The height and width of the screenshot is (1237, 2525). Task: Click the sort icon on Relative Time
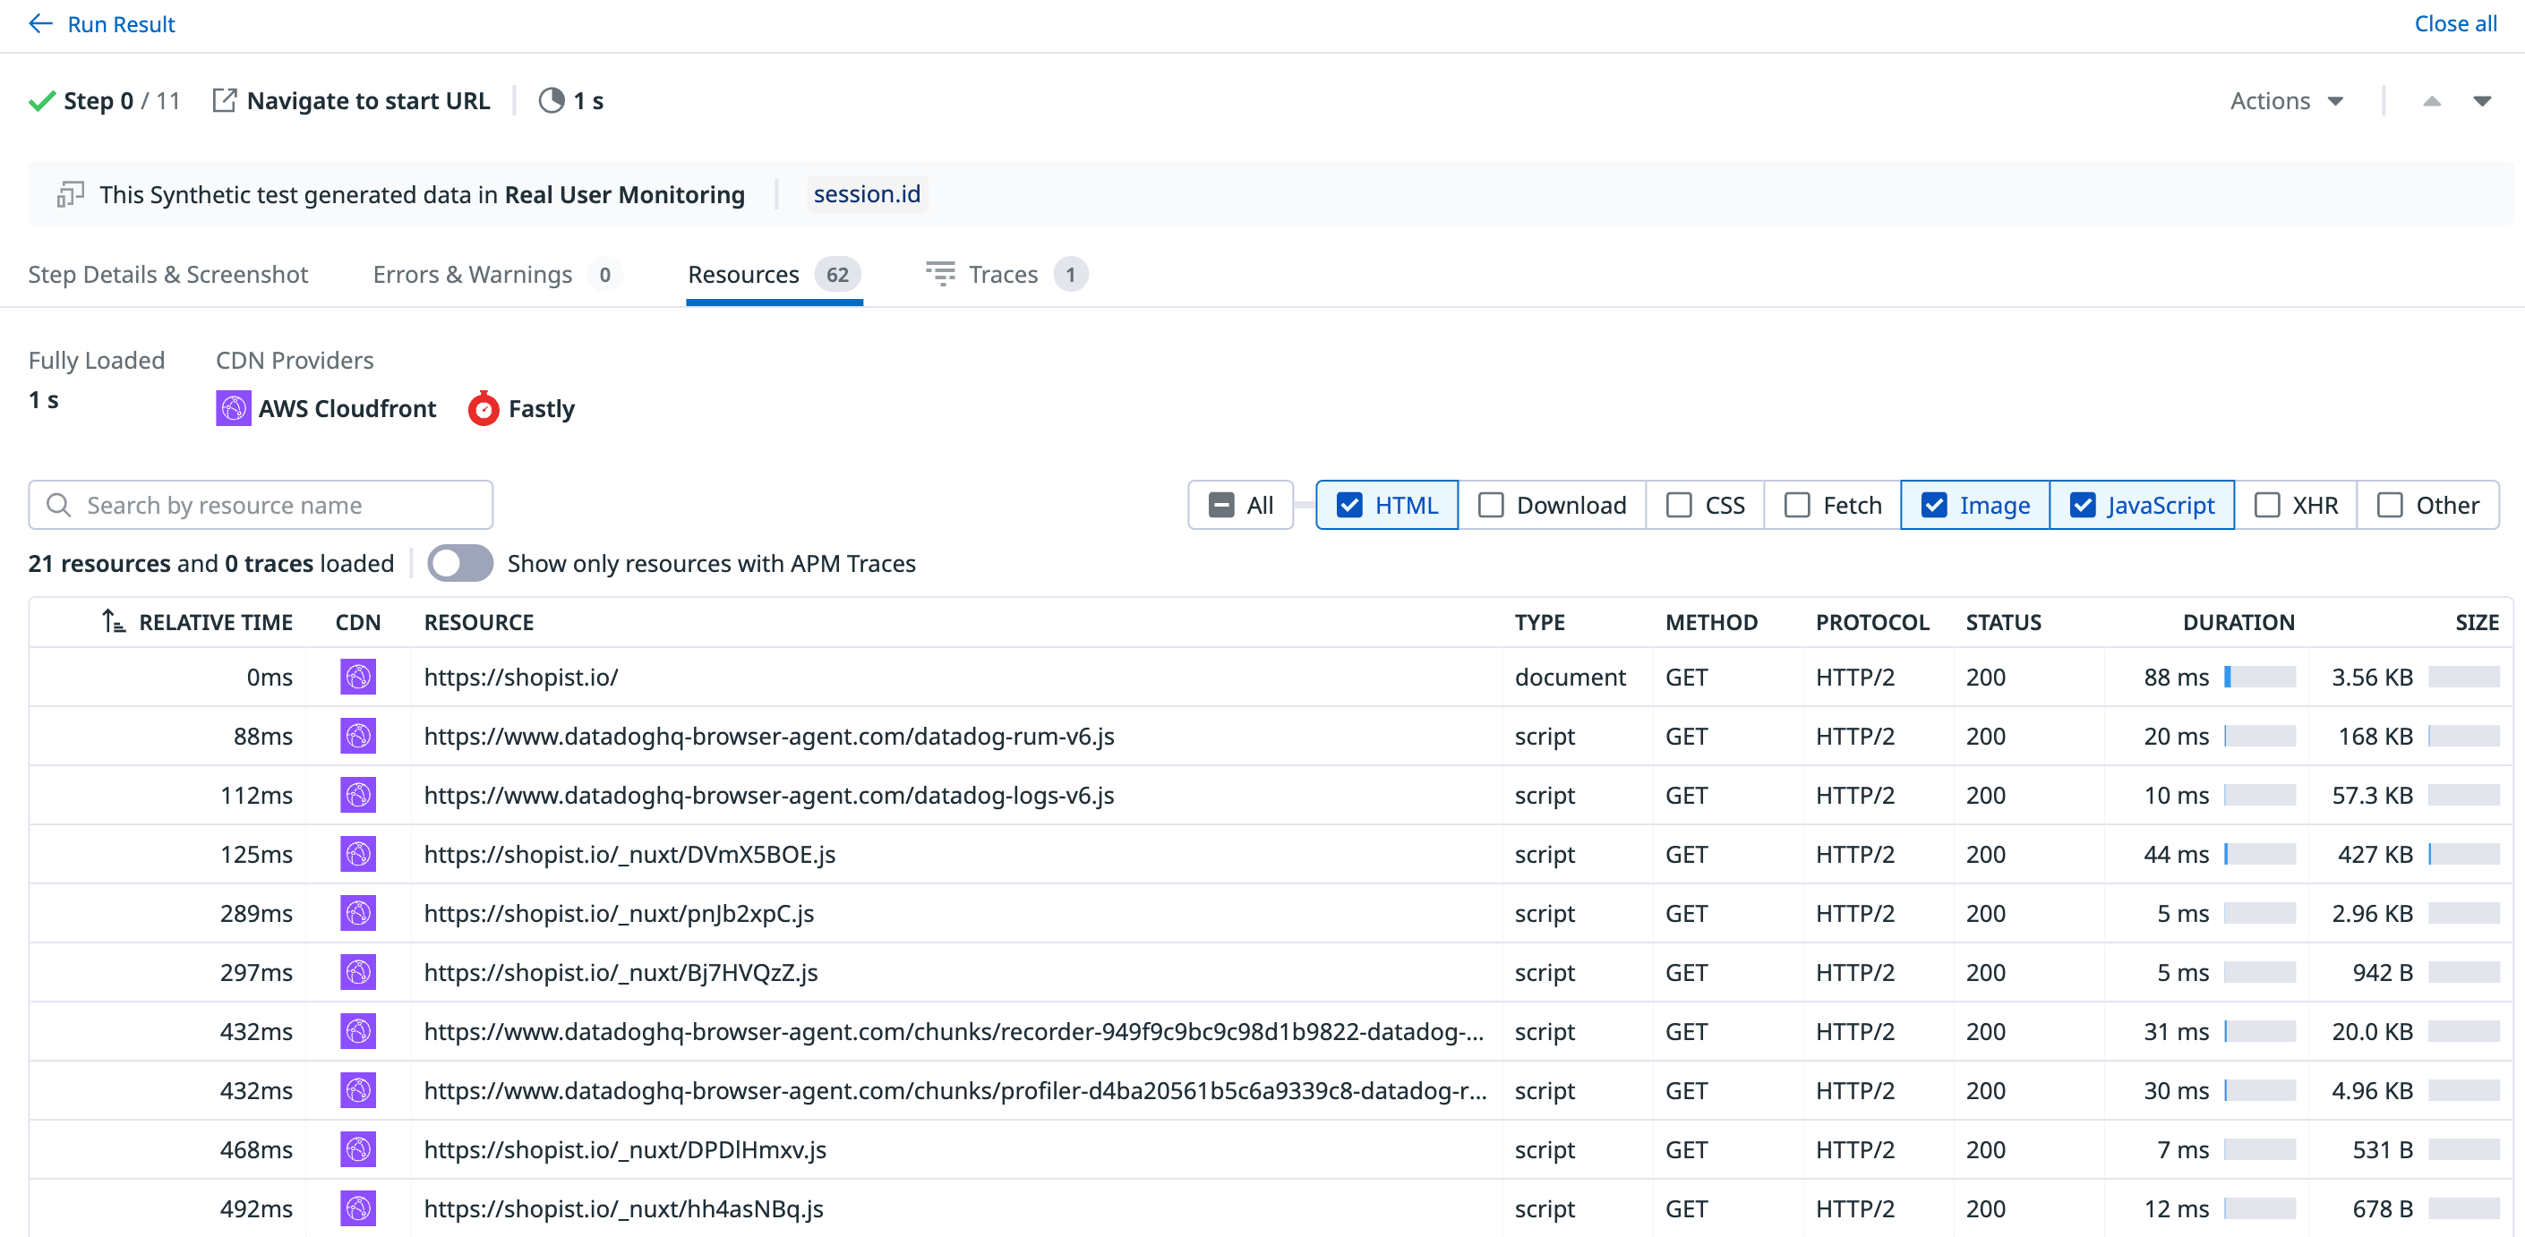tap(114, 621)
